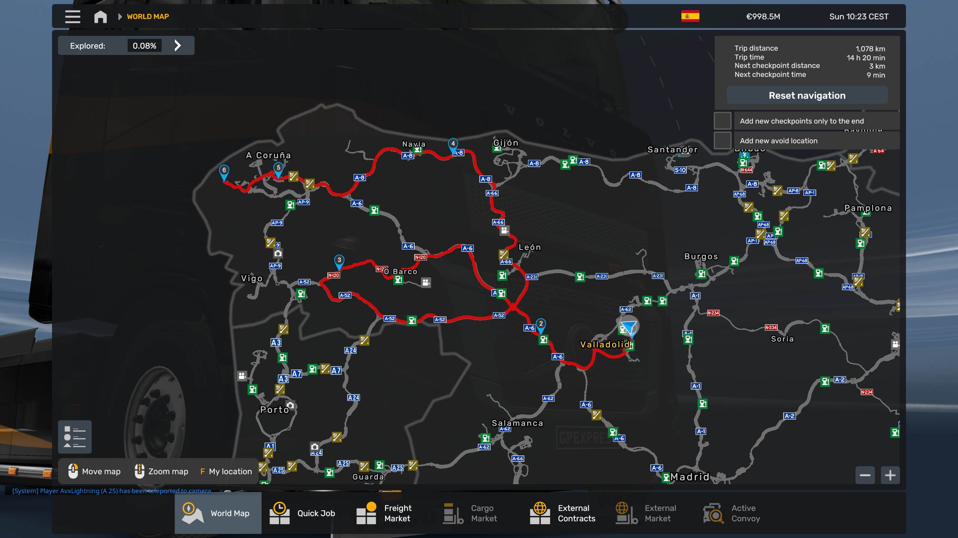This screenshot has height=538, width=958.
Task: Switch to Freight Market tab
Action: (x=385, y=513)
